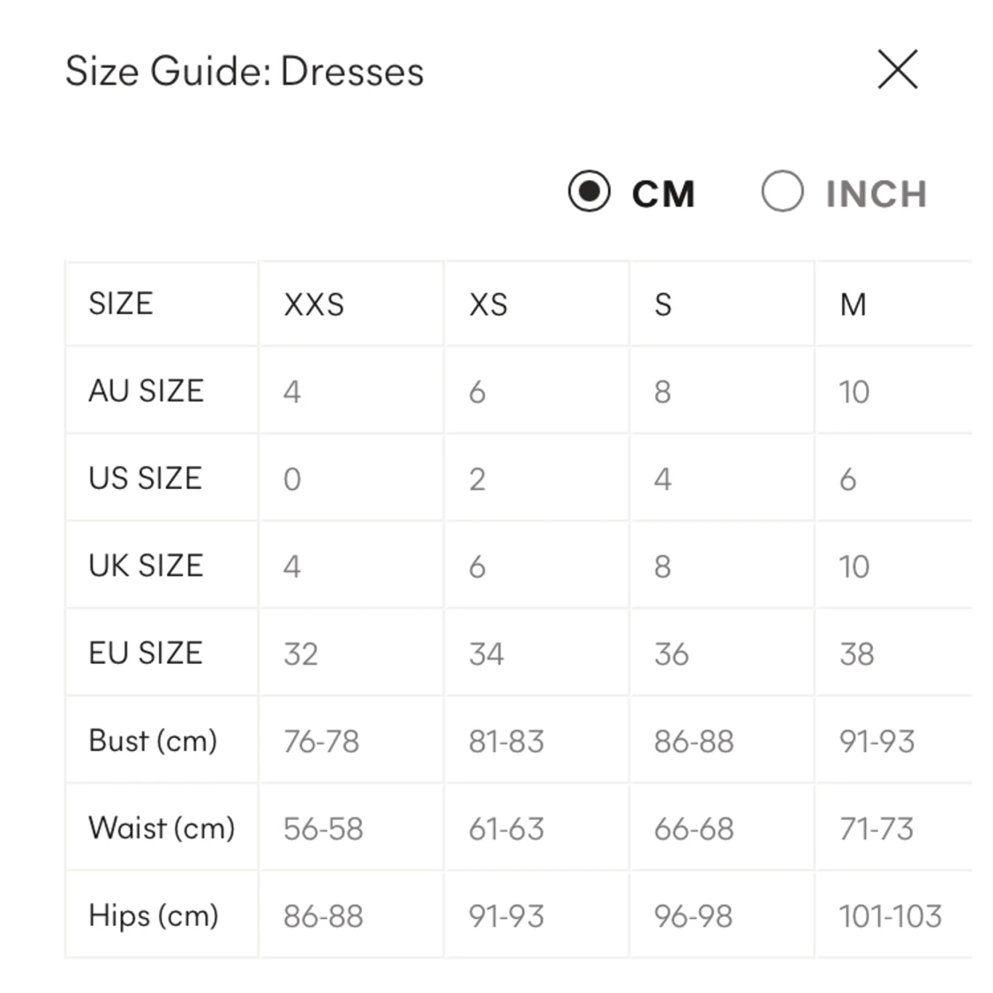The height and width of the screenshot is (993, 993).
Task: Click the Waist (cm) row label
Action: (162, 828)
